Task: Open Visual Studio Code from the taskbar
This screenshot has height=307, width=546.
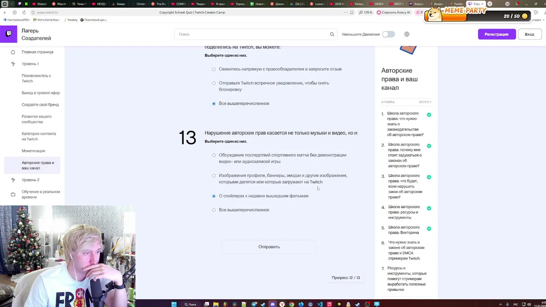Action: point(320,304)
